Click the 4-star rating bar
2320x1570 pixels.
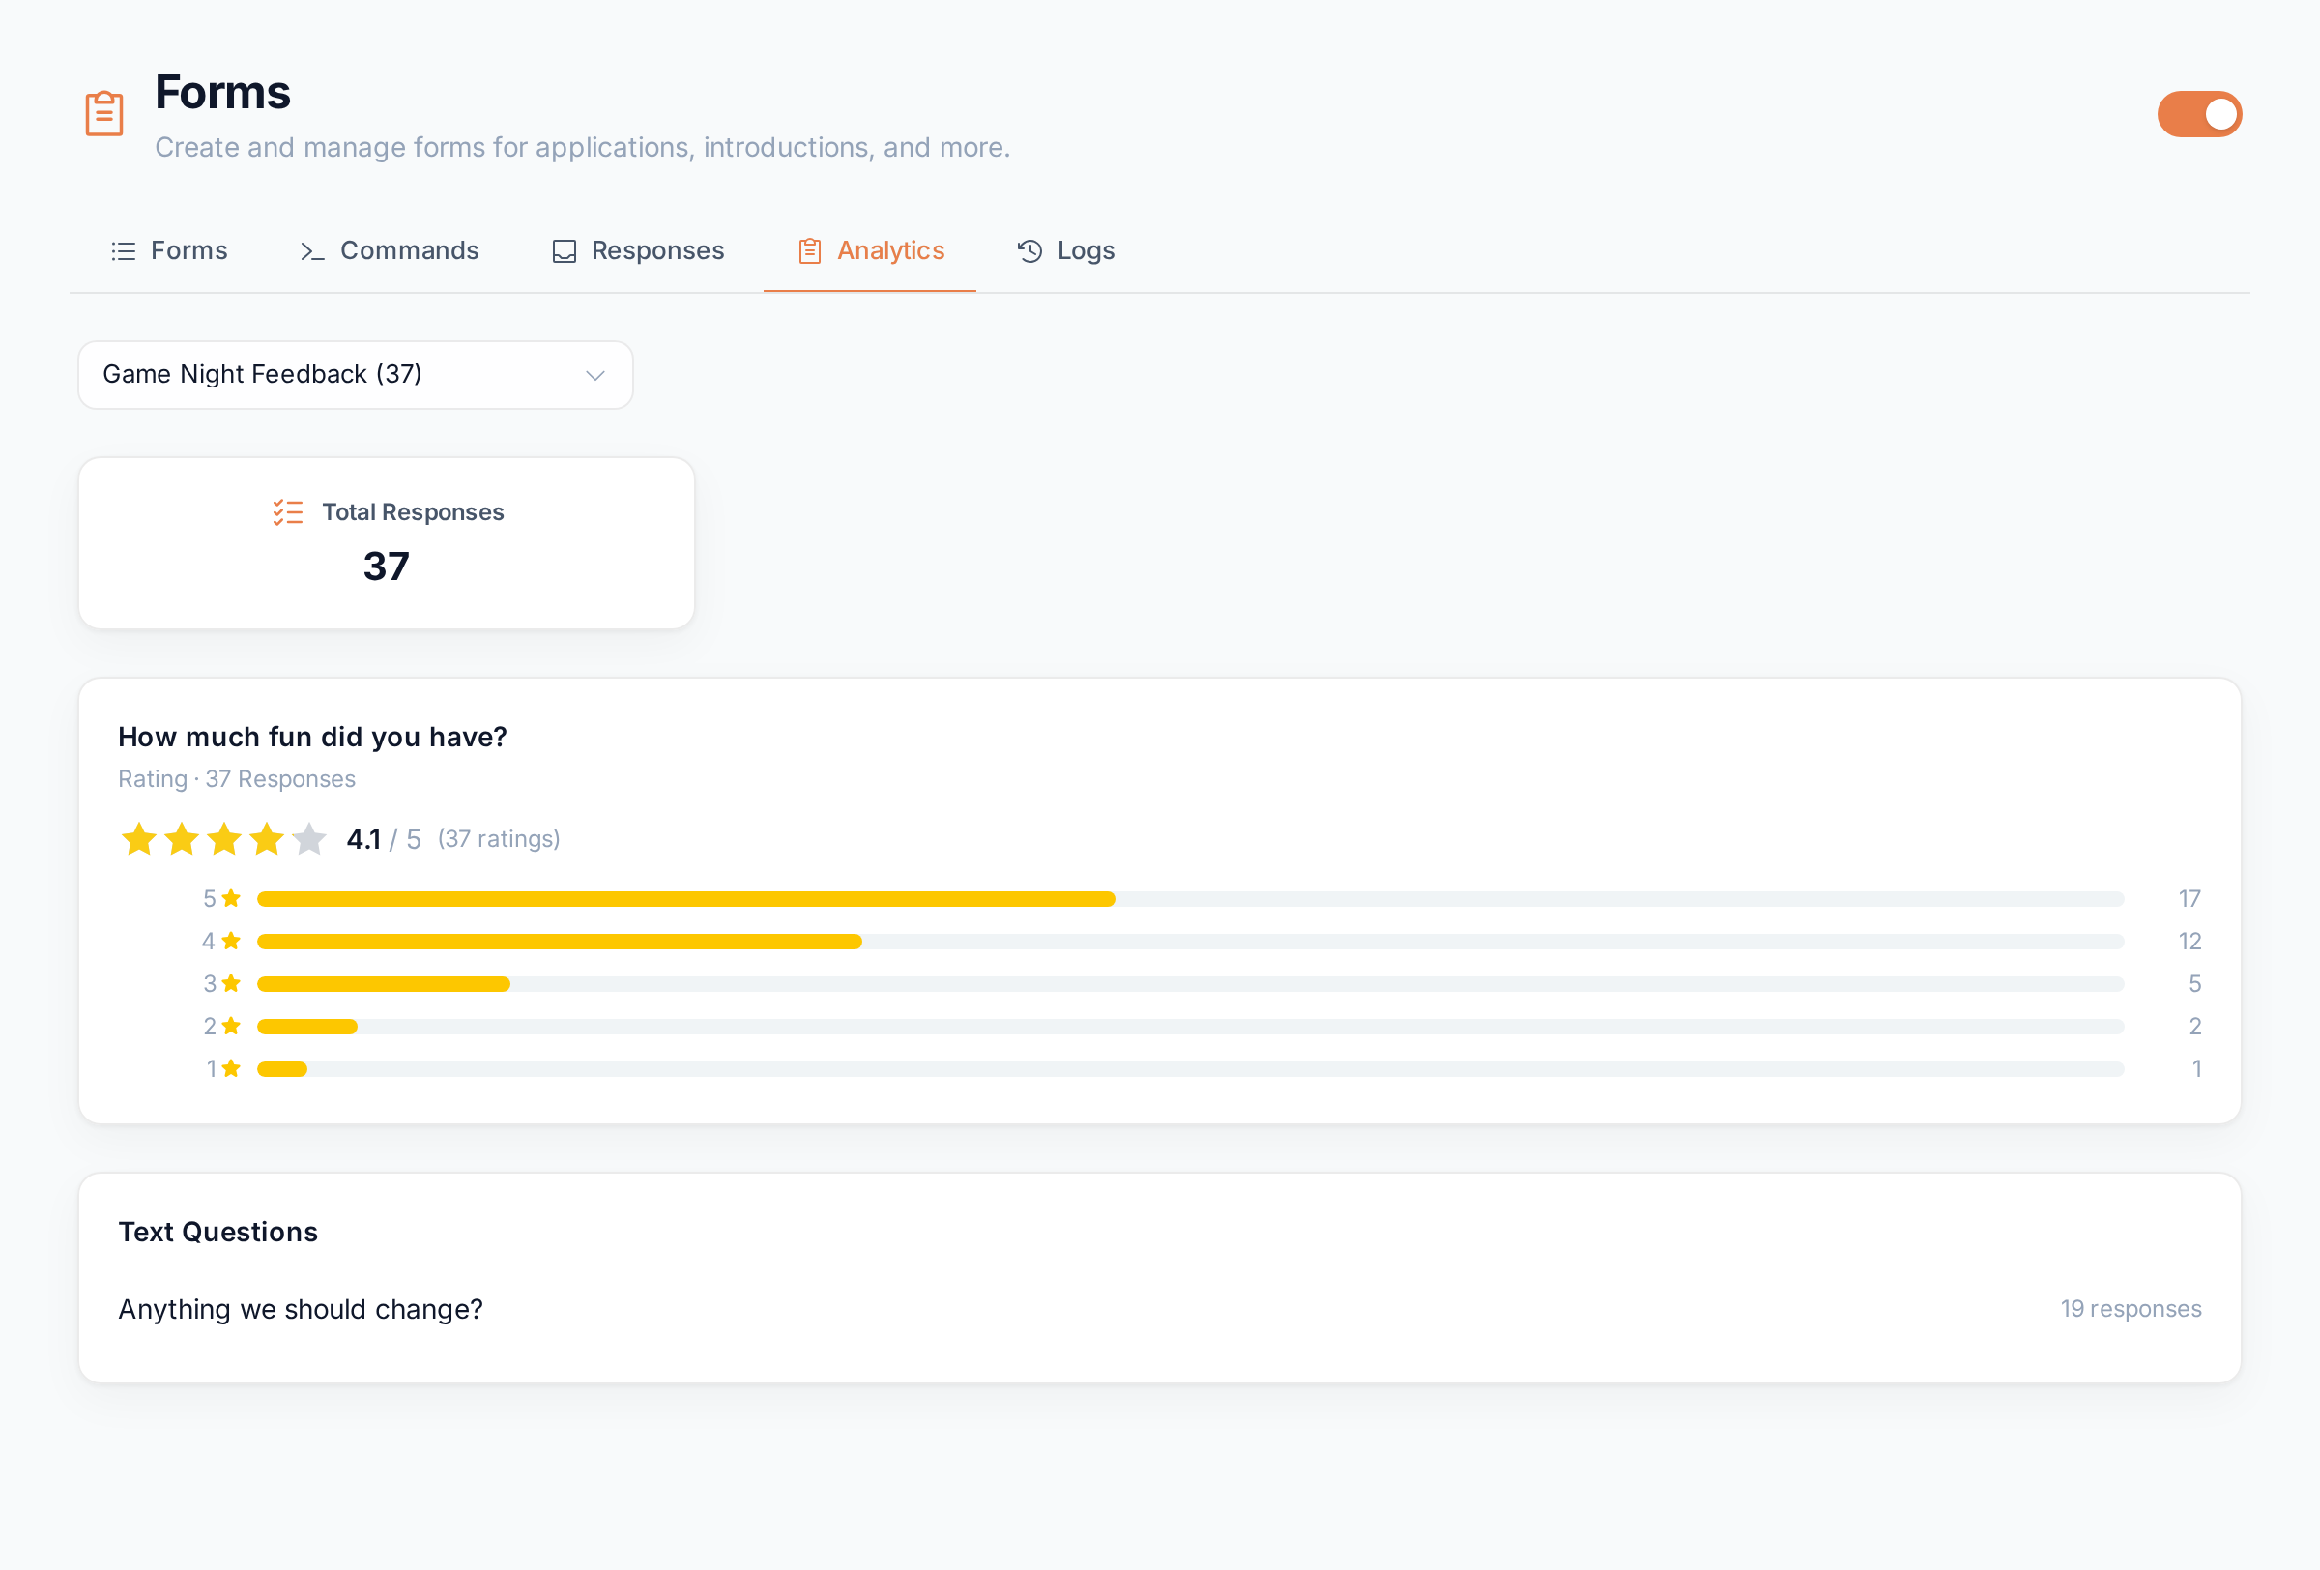[1190, 943]
